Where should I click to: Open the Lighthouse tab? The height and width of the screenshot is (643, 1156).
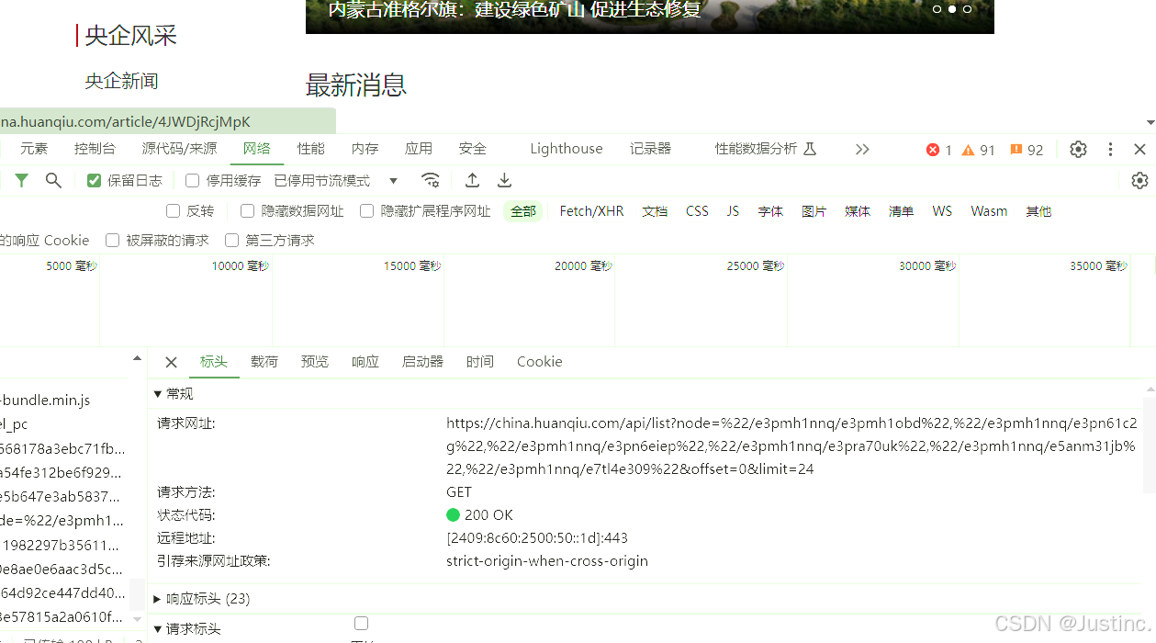pyautogui.click(x=567, y=149)
